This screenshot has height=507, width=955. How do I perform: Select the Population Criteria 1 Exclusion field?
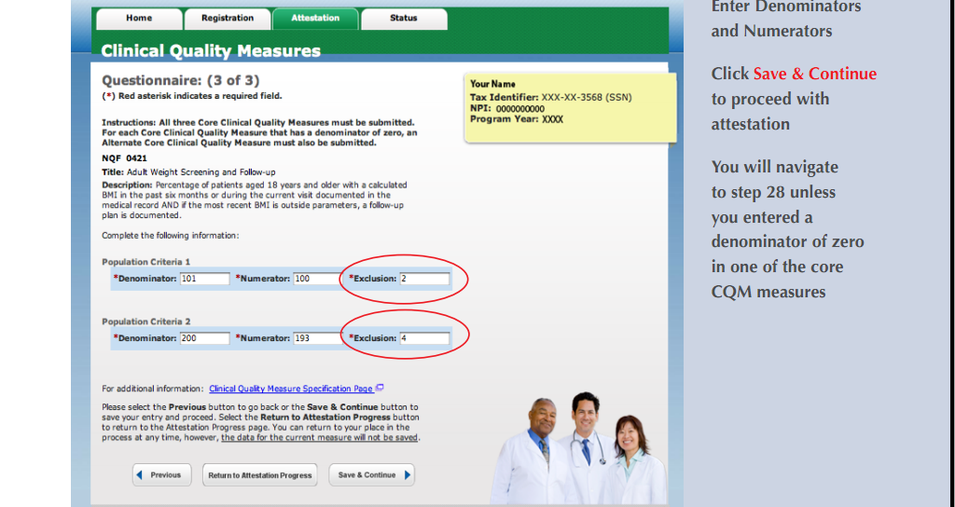point(424,279)
